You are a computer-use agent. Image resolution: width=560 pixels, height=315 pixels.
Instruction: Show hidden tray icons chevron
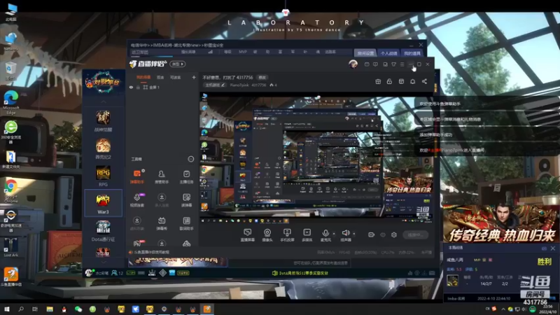[x=503, y=309]
